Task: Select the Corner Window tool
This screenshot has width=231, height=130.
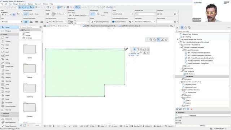Action: [x=9, y=106]
